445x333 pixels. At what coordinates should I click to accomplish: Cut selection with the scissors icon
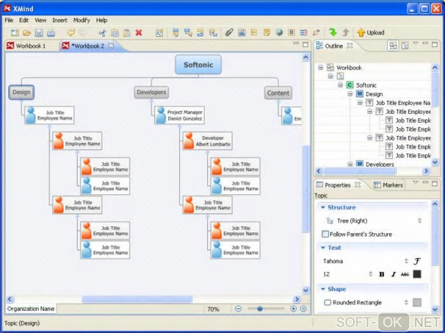[103, 33]
